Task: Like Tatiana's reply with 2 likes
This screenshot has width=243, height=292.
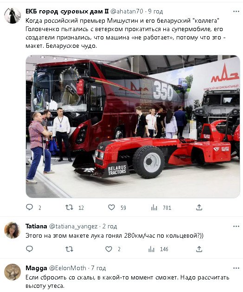Action: click(x=109, y=249)
